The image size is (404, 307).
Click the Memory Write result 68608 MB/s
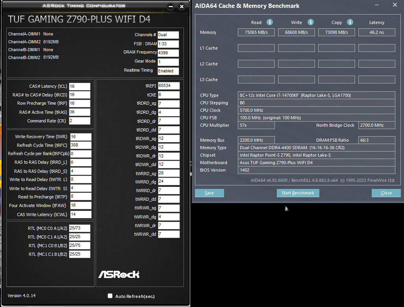(296, 32)
